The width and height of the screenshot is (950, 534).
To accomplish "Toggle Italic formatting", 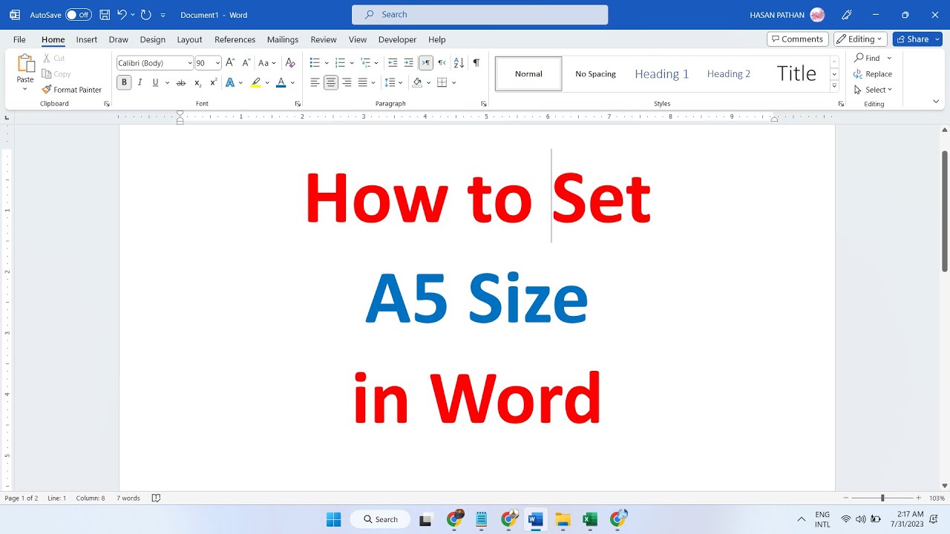I will [x=140, y=82].
